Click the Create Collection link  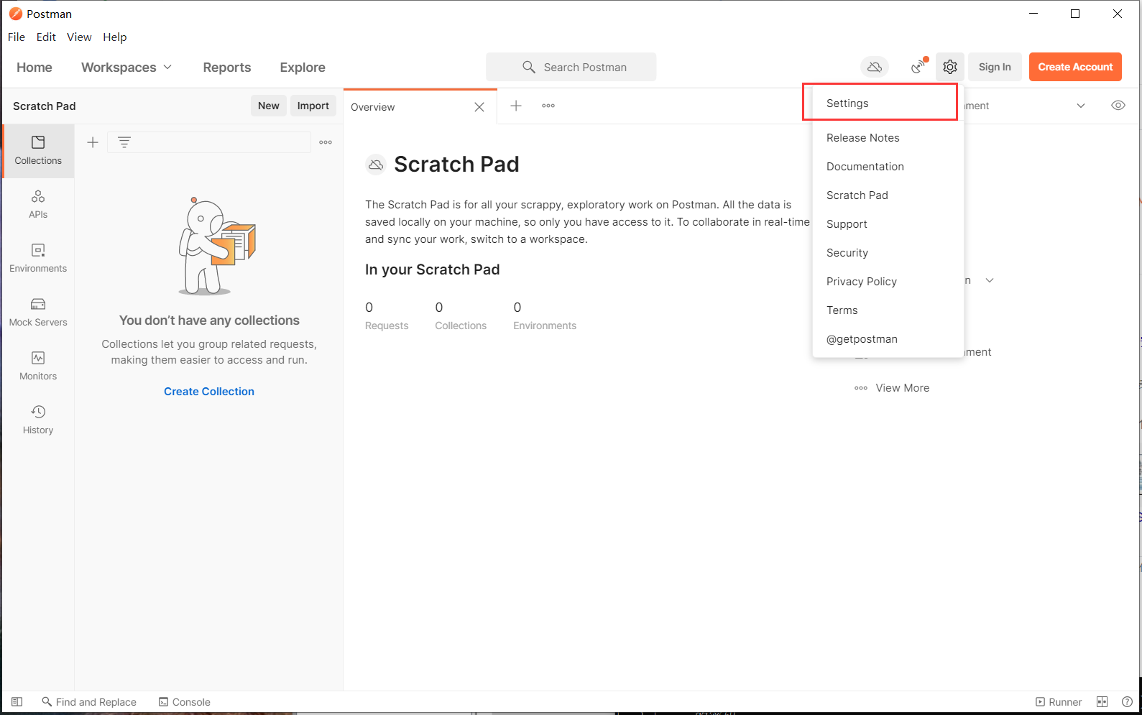[x=209, y=392]
